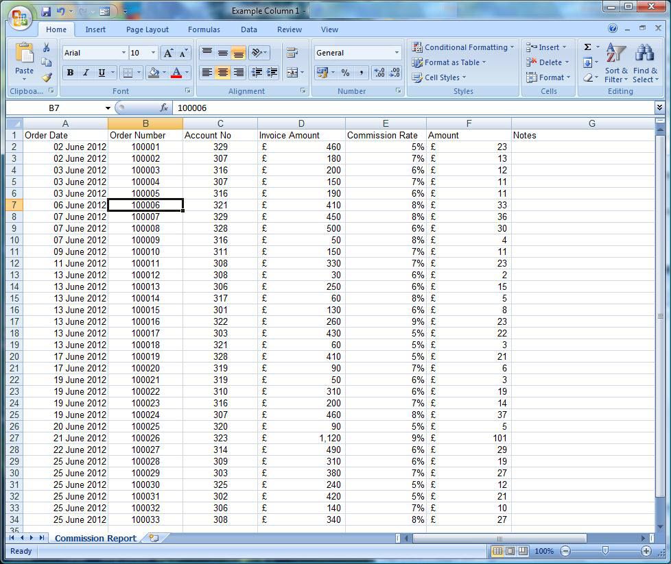Select the Percent Style icon

click(345, 72)
